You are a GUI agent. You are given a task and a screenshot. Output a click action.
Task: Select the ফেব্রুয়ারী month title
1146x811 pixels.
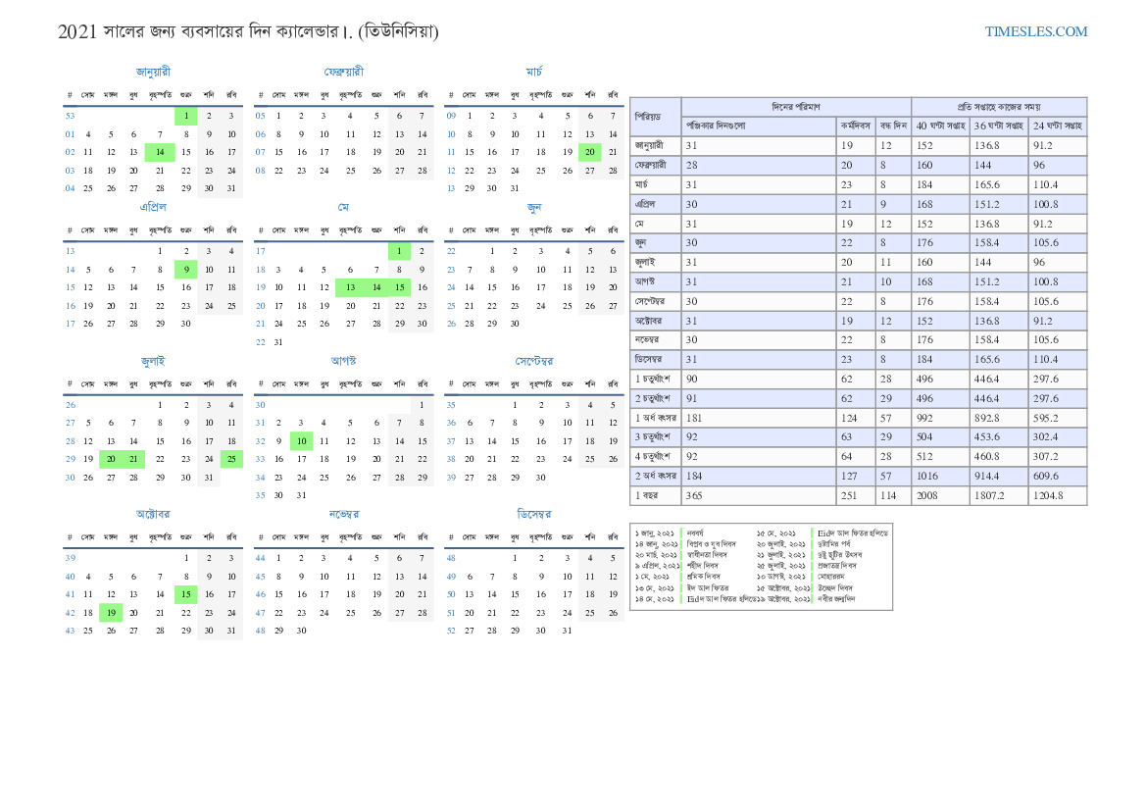click(x=343, y=72)
